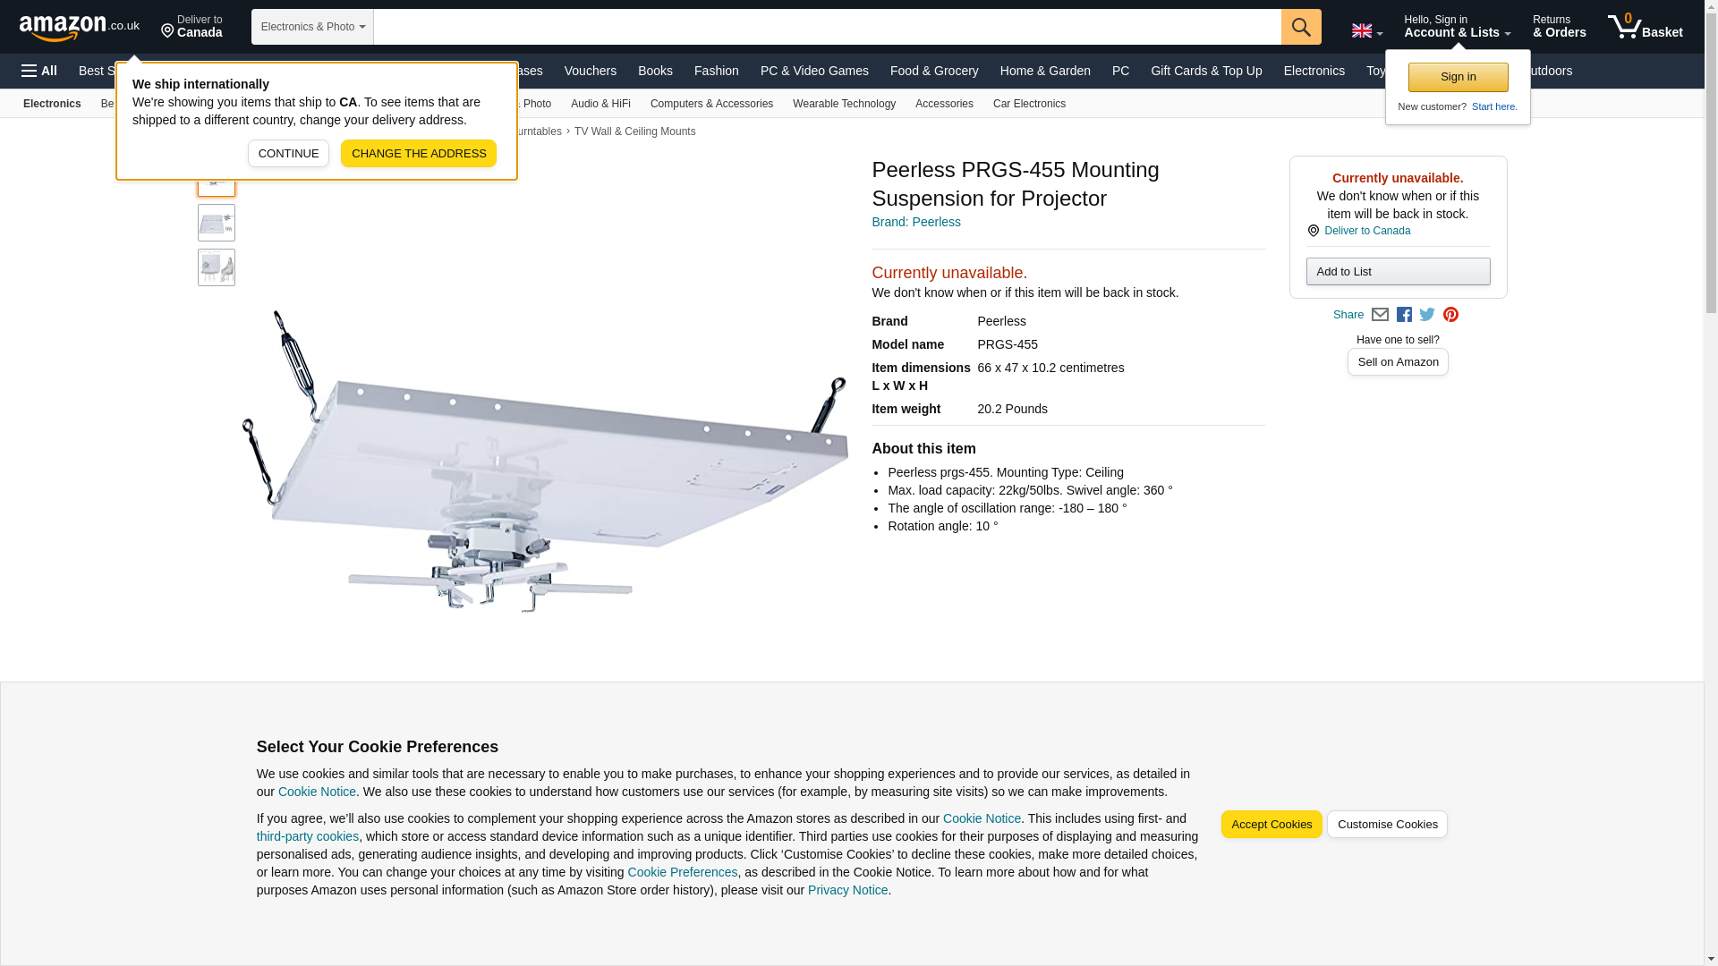Open the Brand: Peerless link
Screen dimensions: 1718x966
tap(916, 222)
